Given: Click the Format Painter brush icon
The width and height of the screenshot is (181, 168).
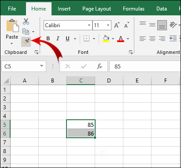Looking at the screenshot, I should (26, 42).
